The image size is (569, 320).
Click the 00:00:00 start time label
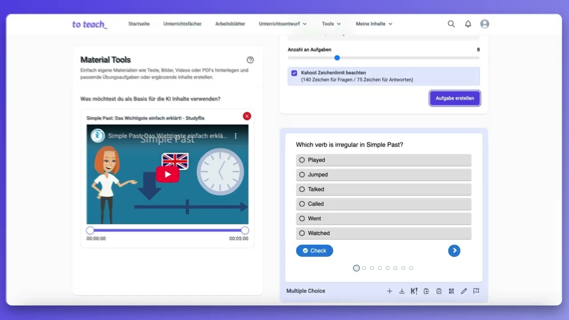pos(96,239)
